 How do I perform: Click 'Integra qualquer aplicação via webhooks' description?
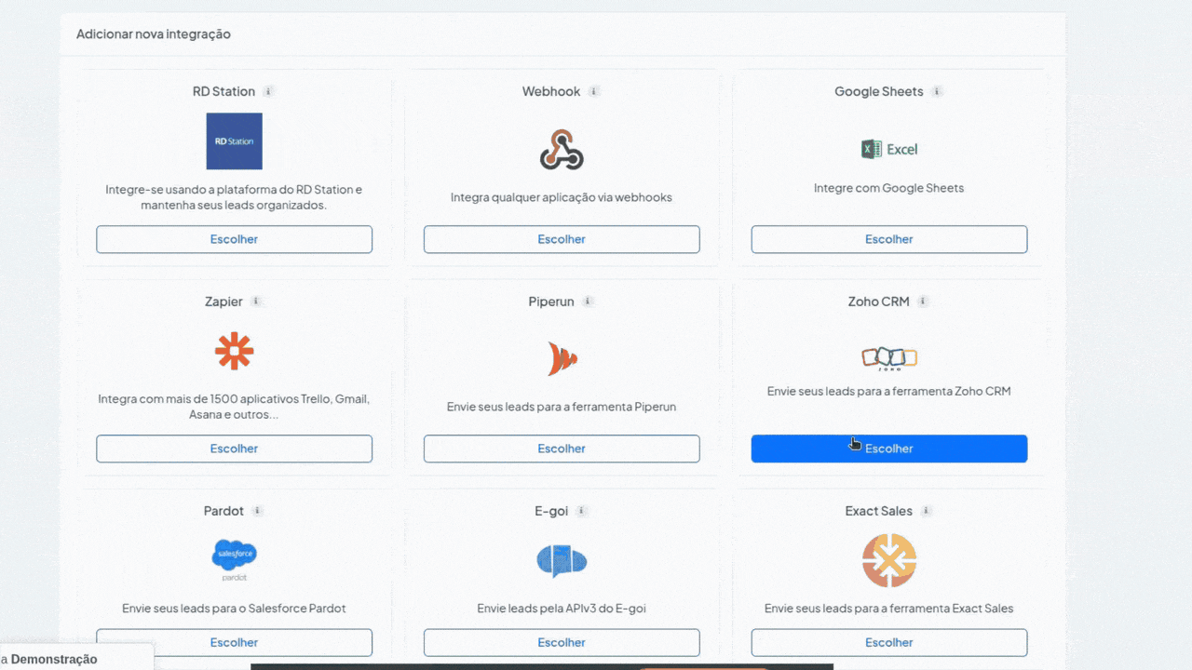pos(562,197)
